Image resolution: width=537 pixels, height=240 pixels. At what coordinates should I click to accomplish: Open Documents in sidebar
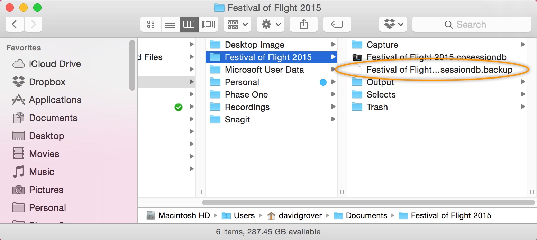[x=45, y=118]
